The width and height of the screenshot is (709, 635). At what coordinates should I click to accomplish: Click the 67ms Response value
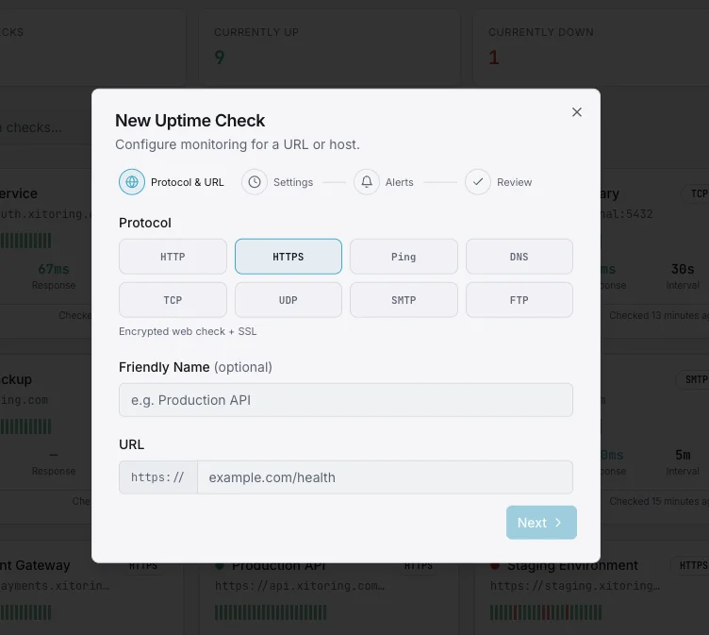click(x=54, y=269)
